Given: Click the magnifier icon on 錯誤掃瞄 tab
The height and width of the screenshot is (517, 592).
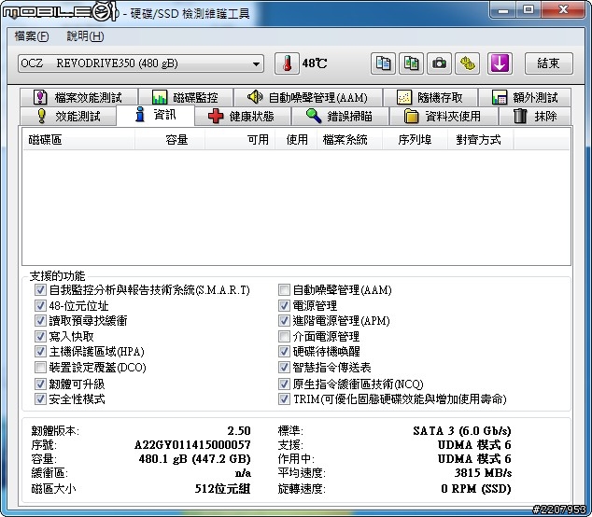Looking at the screenshot, I should point(314,116).
